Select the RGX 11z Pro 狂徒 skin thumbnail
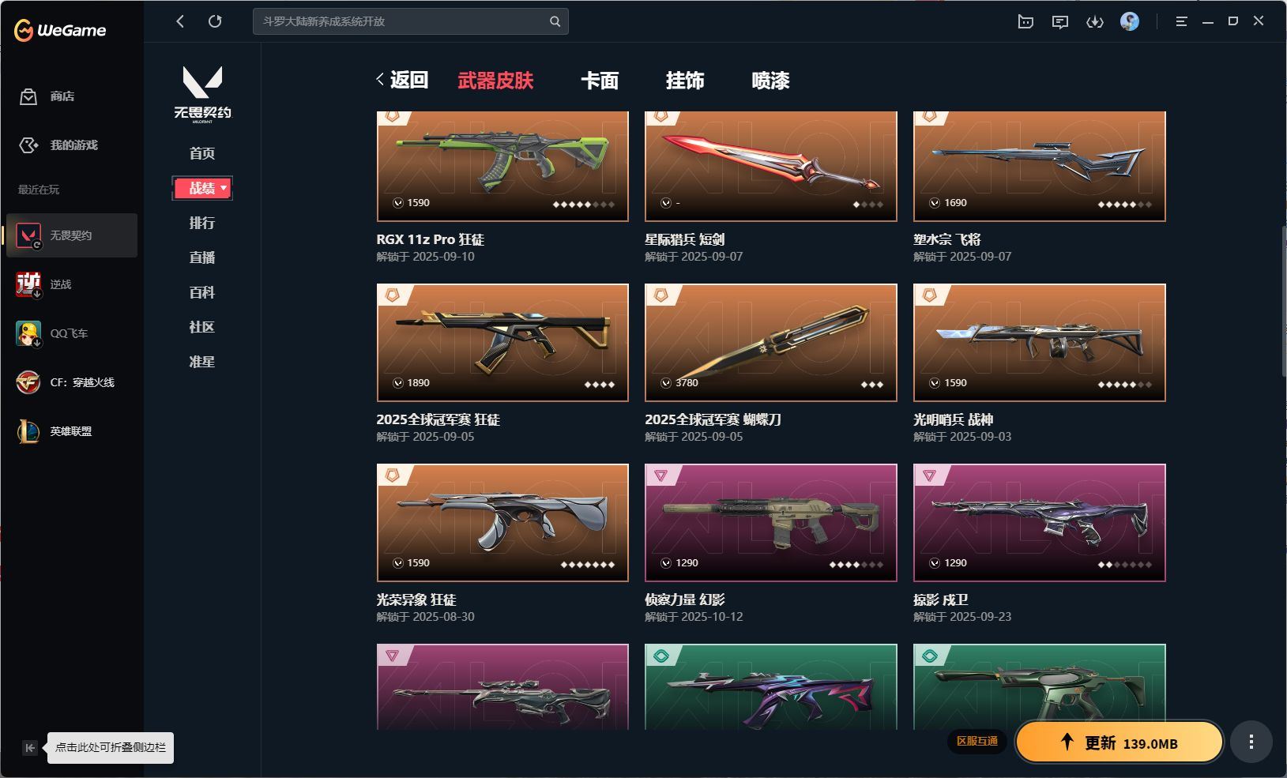This screenshot has height=778, width=1287. (502, 166)
